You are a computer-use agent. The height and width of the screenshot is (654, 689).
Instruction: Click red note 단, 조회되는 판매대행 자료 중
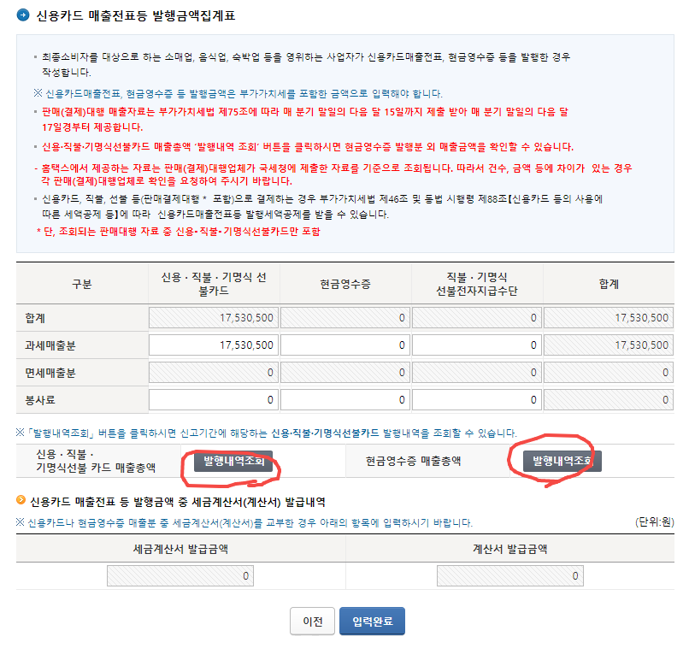pyautogui.click(x=179, y=232)
